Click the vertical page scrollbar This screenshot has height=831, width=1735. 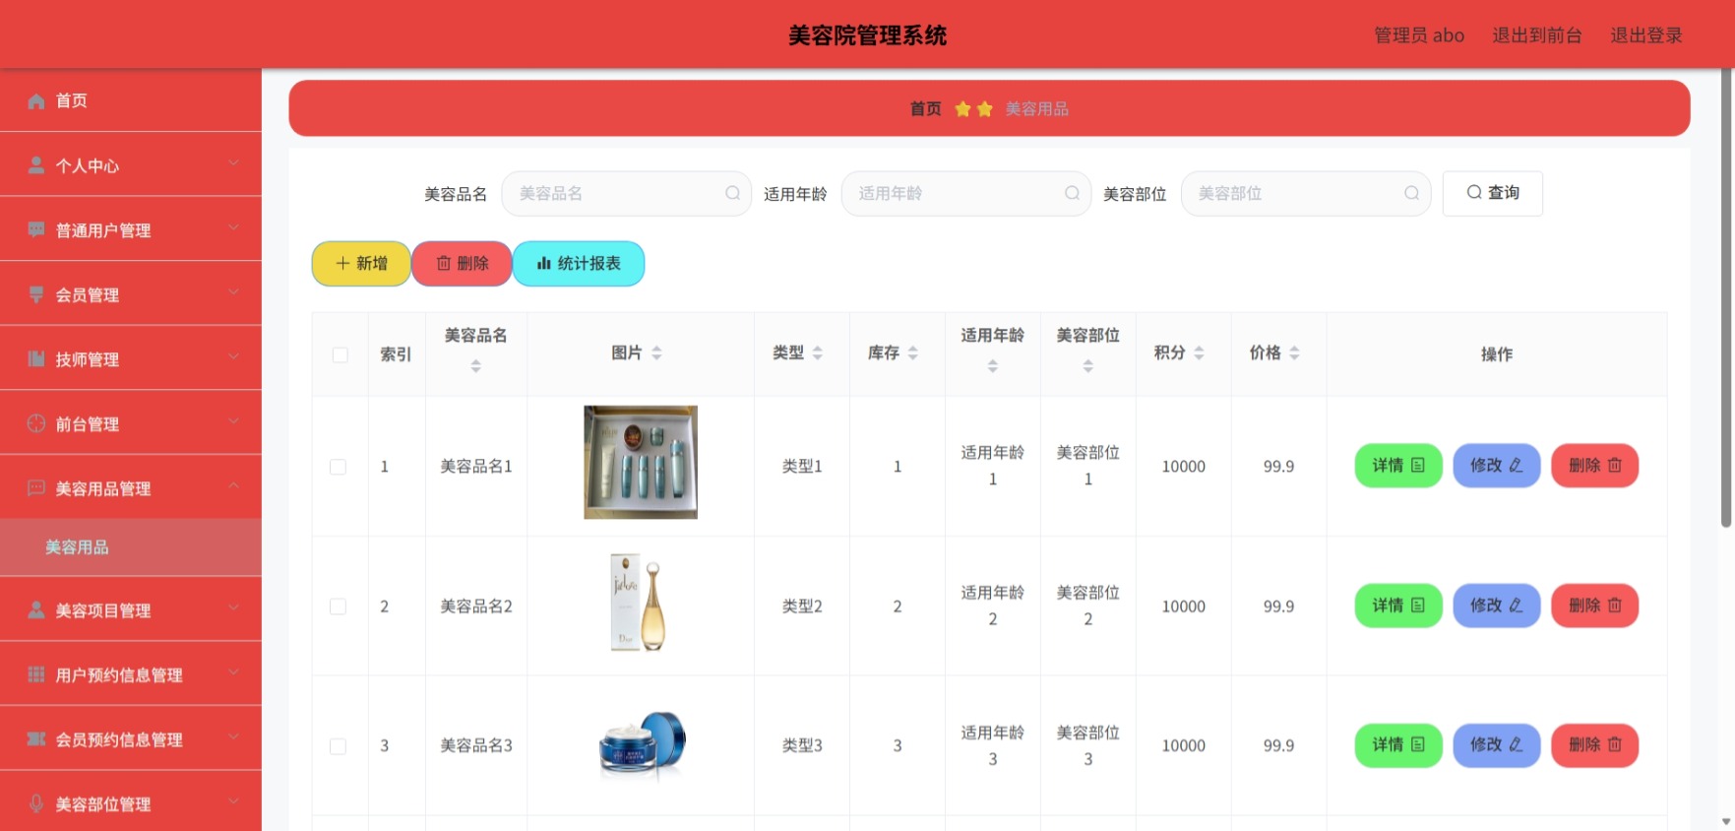click(1725, 298)
